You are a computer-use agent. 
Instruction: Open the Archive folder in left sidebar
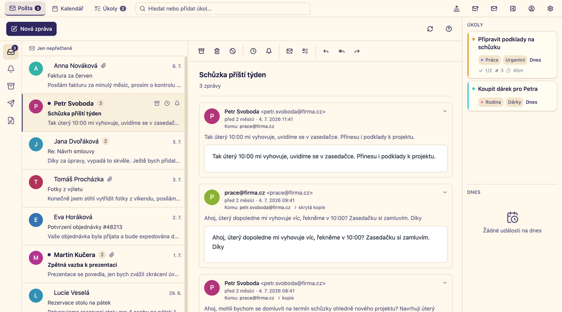[11, 86]
